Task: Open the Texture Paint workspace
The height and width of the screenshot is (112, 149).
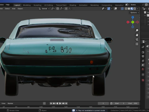Action: click(61, 5)
